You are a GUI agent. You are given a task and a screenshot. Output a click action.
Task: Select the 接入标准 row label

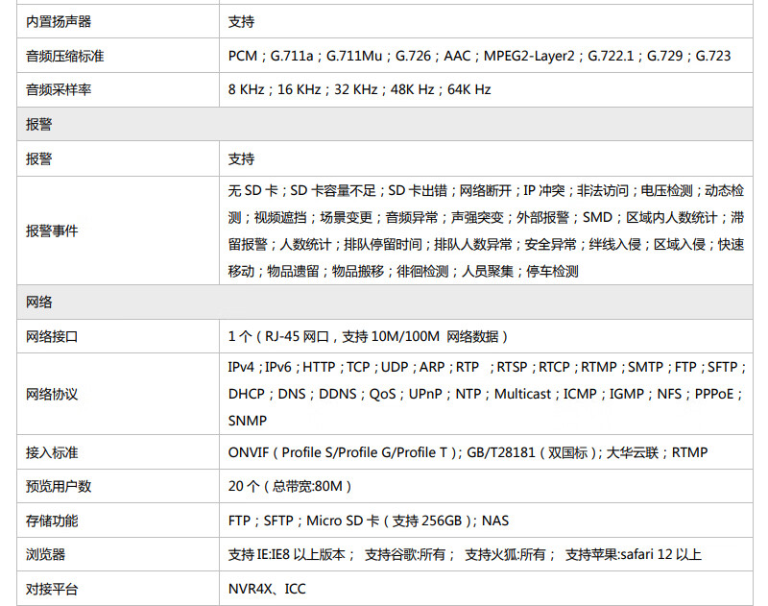click(x=52, y=452)
